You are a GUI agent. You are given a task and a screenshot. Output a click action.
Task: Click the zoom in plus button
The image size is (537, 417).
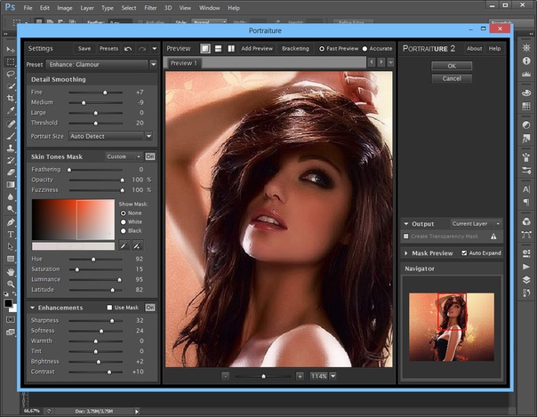(x=300, y=376)
